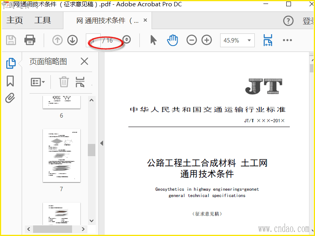Go to next page arrow
The width and height of the screenshot is (315, 236).
72,40
